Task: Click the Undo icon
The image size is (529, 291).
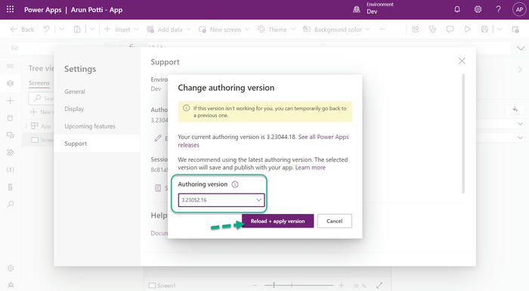Action: click(47, 29)
